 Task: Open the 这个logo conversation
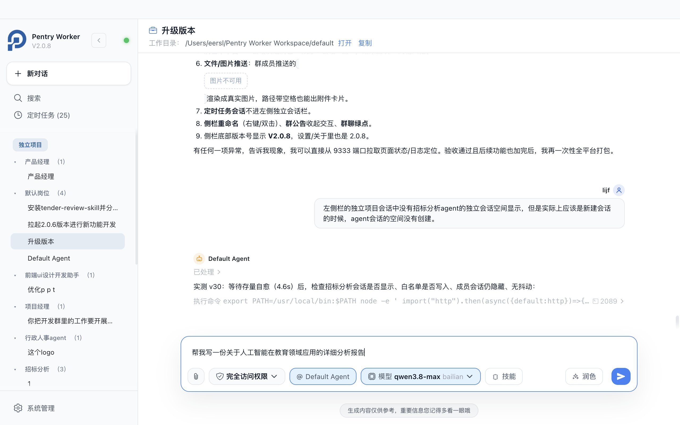[x=68, y=352]
